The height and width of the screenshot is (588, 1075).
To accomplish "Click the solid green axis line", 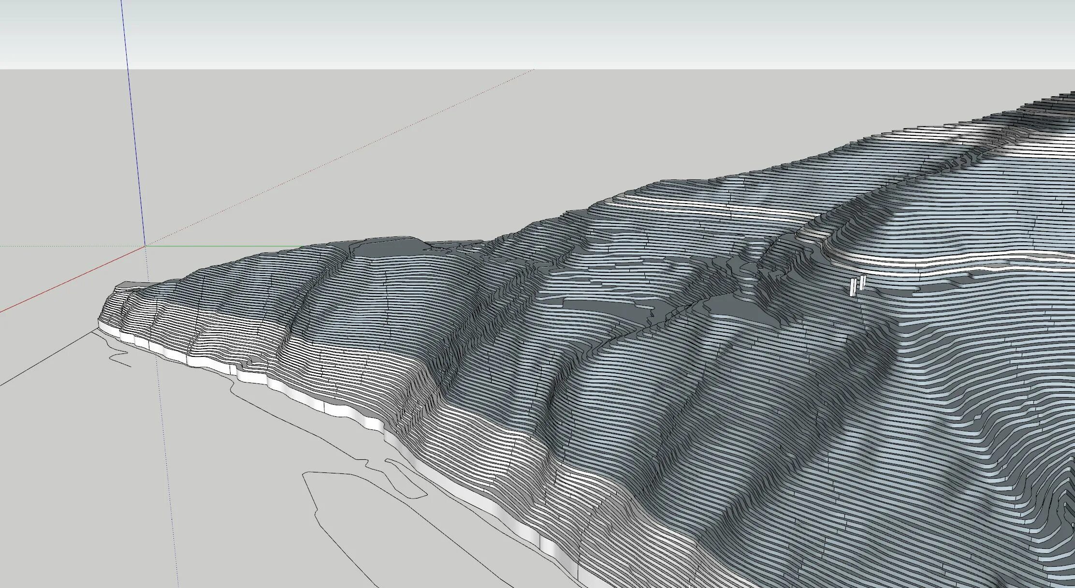I will tap(218, 246).
